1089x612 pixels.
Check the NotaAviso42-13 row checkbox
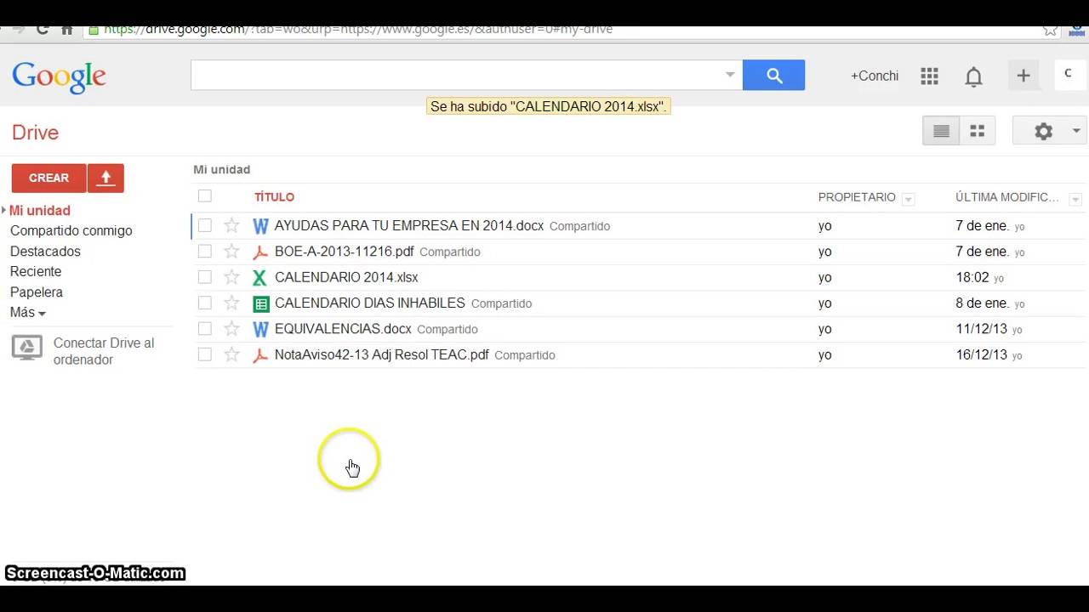point(205,354)
